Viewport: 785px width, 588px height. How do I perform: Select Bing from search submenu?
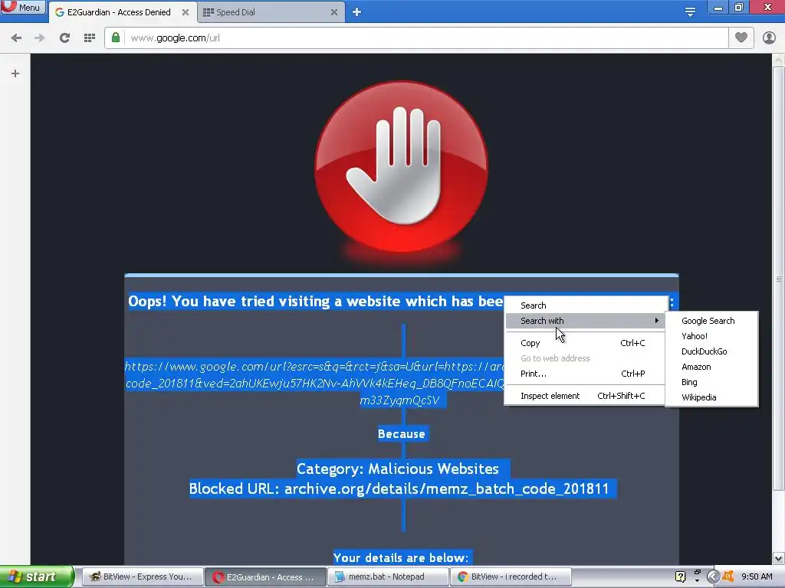pyautogui.click(x=711, y=382)
